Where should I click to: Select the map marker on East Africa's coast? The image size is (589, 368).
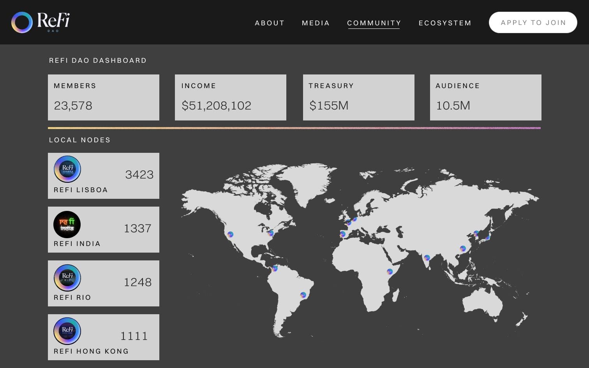(390, 272)
